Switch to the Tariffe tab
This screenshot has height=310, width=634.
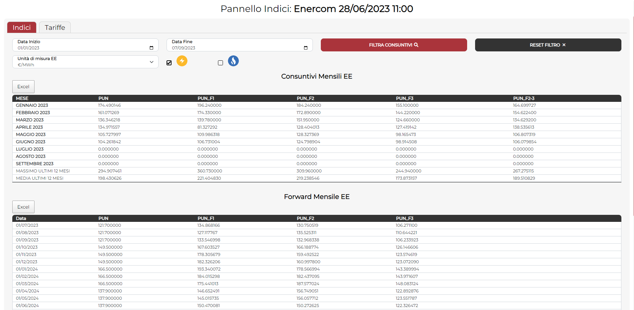point(55,28)
